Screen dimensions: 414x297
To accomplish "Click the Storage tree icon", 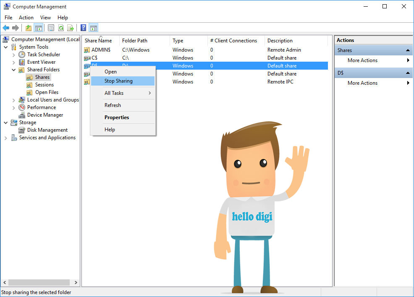I will [x=14, y=122].
